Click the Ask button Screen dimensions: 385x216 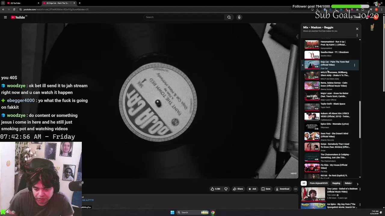click(x=252, y=189)
